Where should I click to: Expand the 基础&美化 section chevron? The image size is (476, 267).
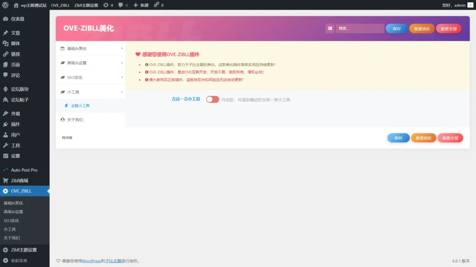click(x=122, y=48)
